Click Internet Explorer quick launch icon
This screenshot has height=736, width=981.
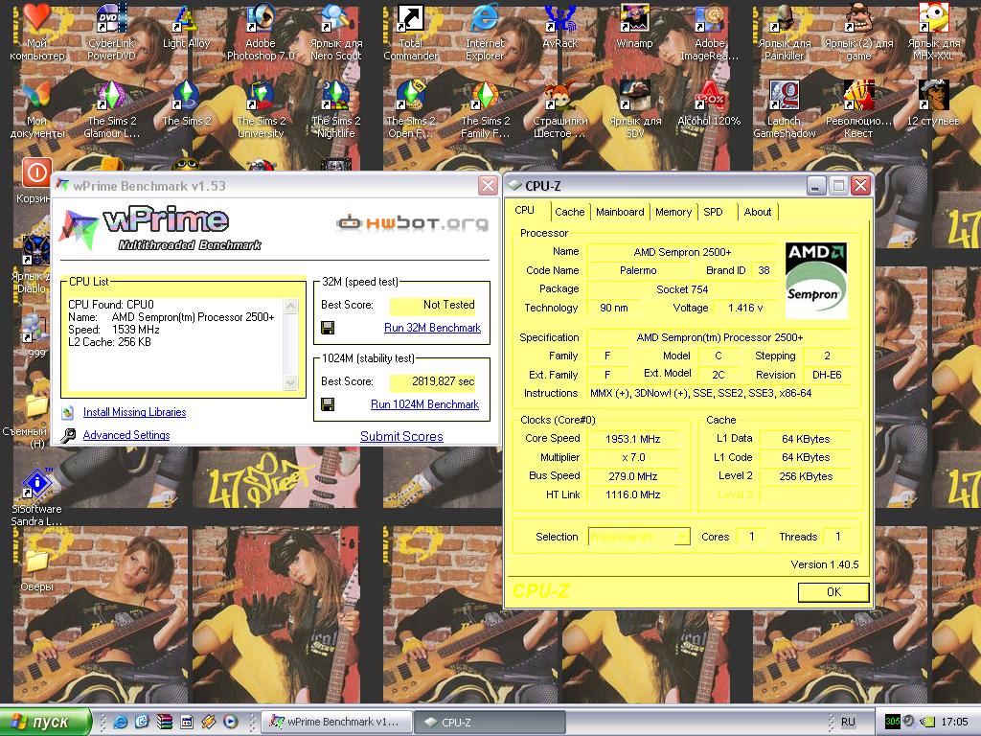tap(120, 722)
